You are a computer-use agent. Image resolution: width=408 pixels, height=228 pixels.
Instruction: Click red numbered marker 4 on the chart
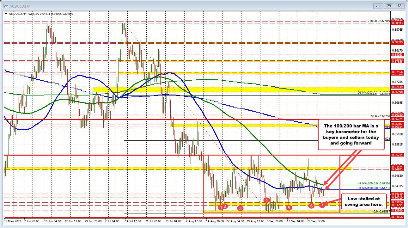click(x=266, y=200)
